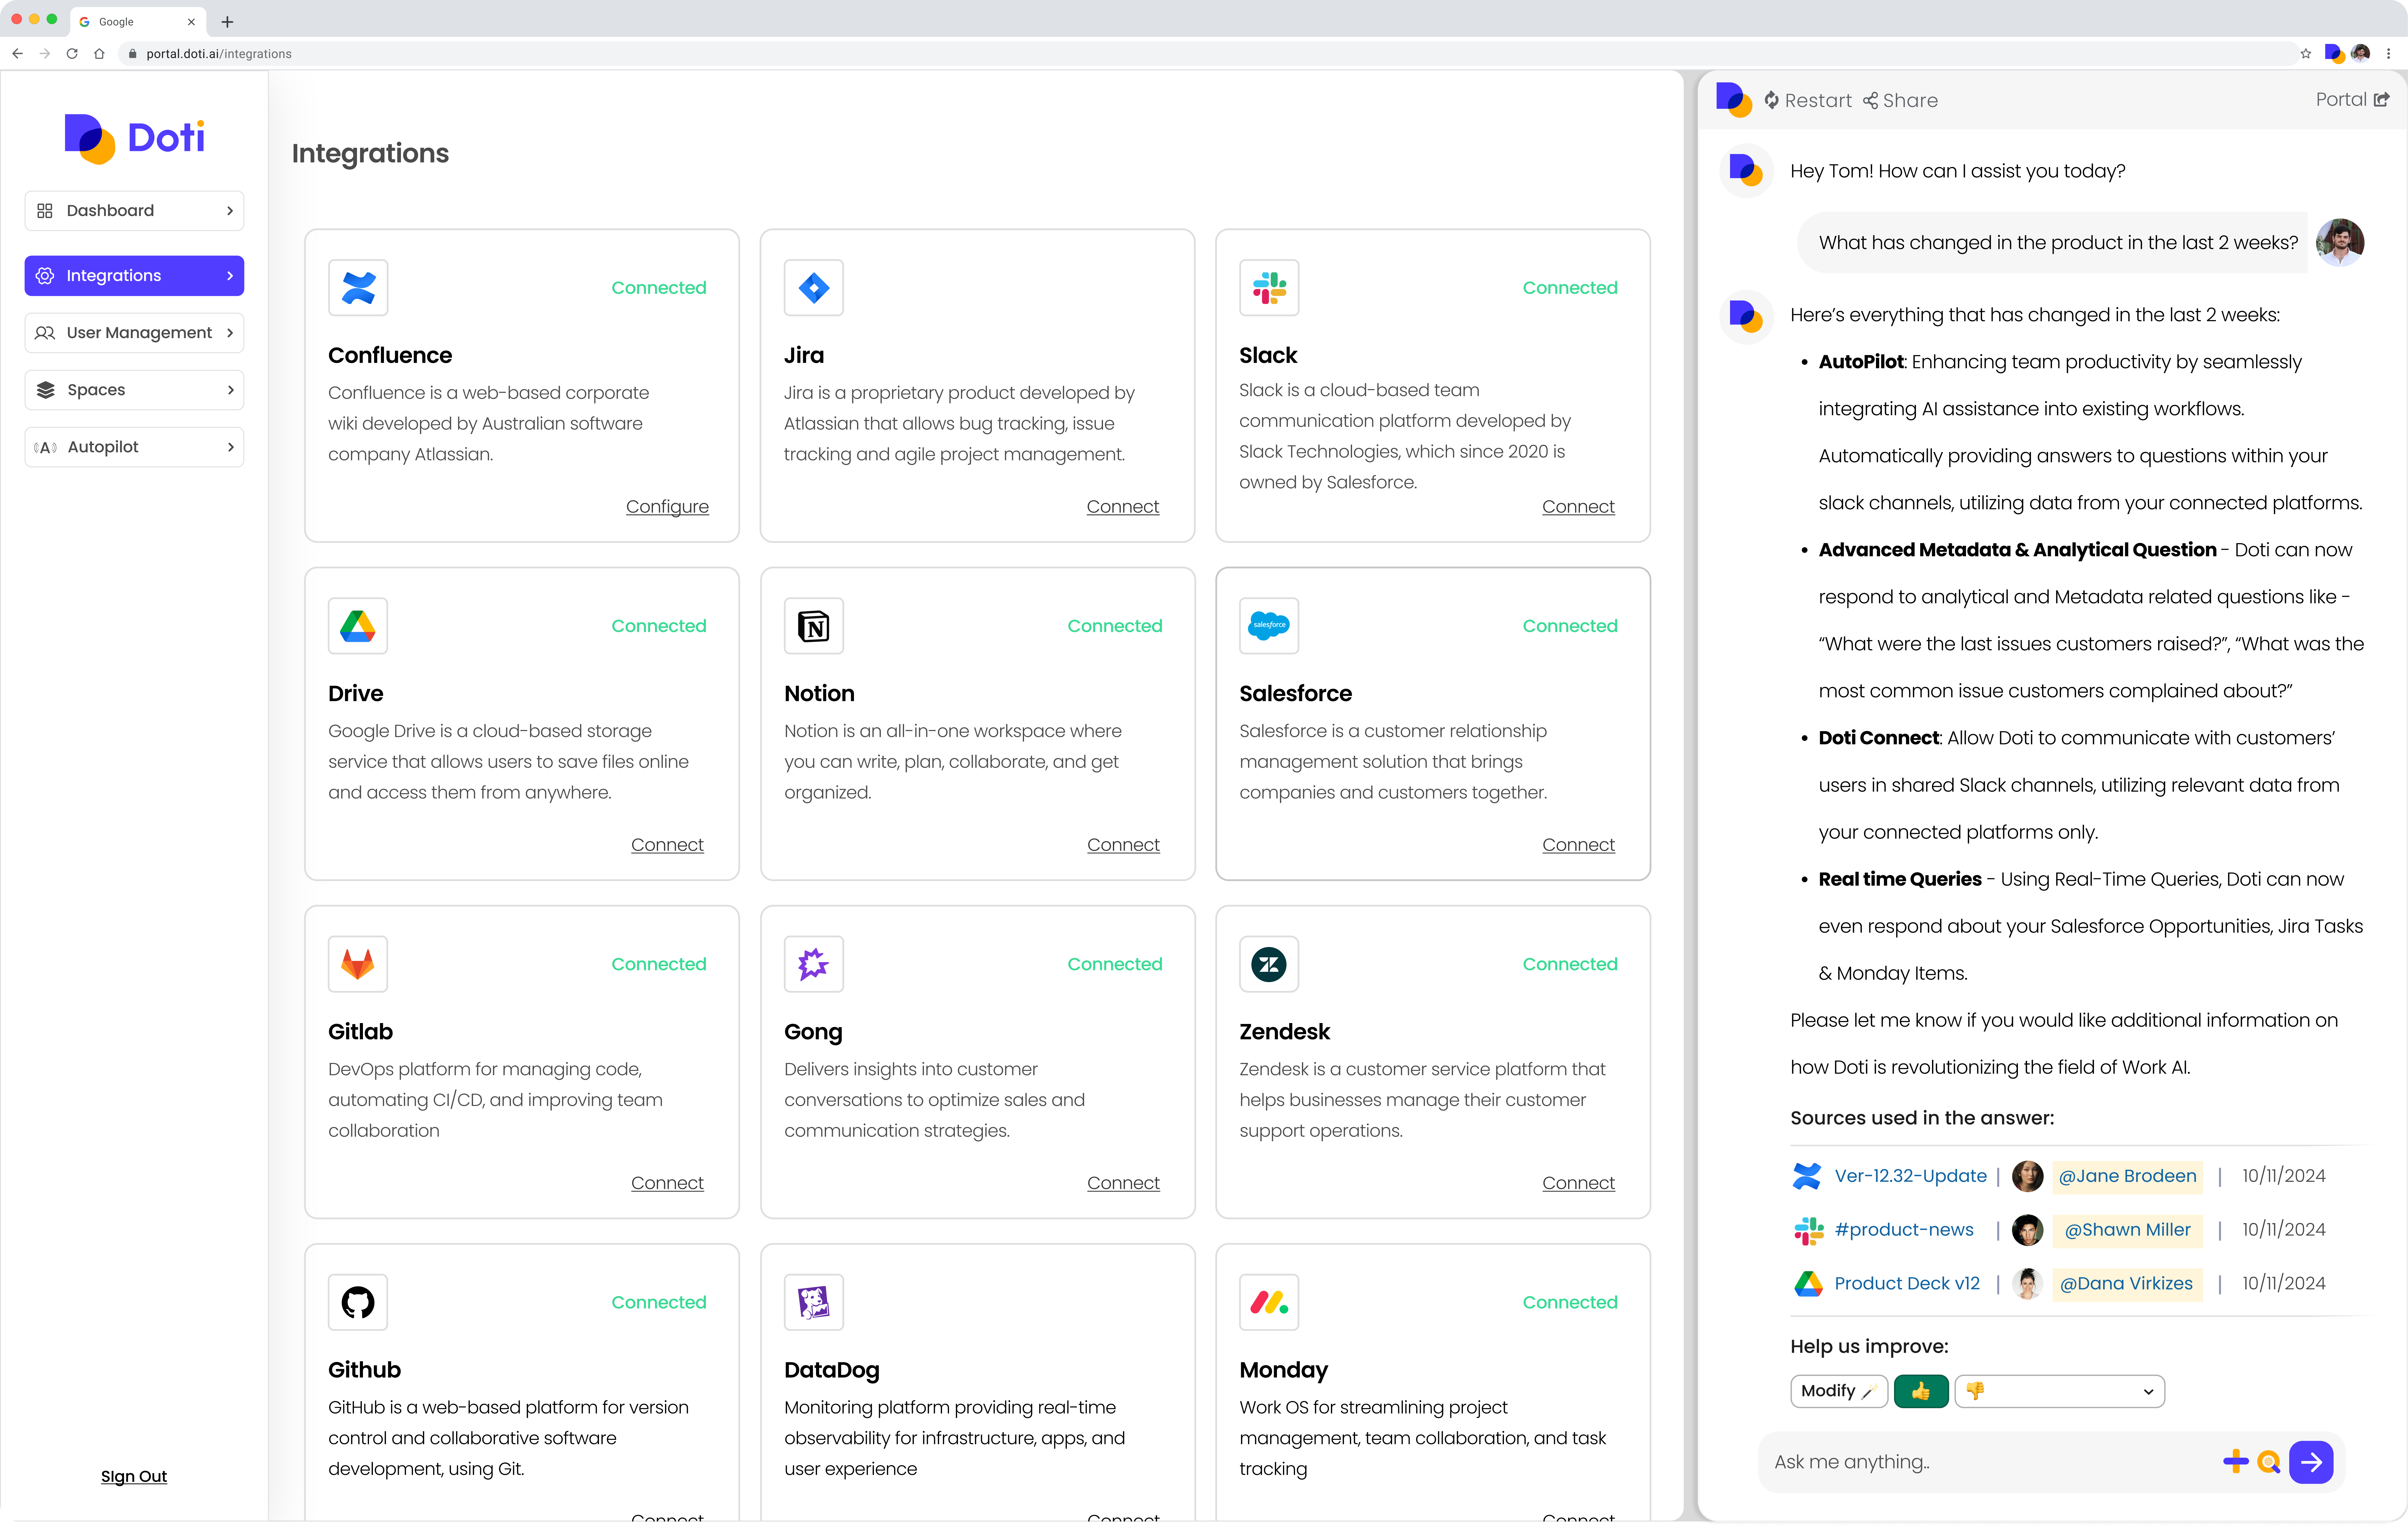Expand the Spaces sidebar section
This screenshot has height=1526, width=2408.
pyautogui.click(x=134, y=390)
